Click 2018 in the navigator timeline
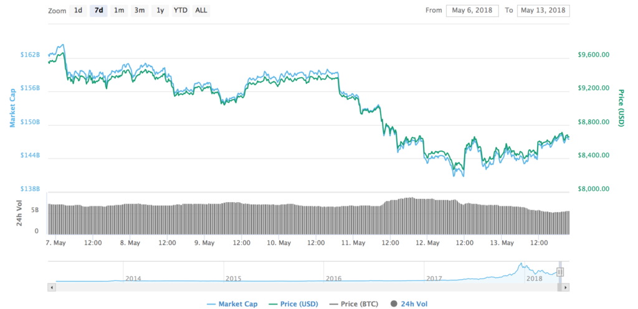The height and width of the screenshot is (309, 638). tap(534, 279)
